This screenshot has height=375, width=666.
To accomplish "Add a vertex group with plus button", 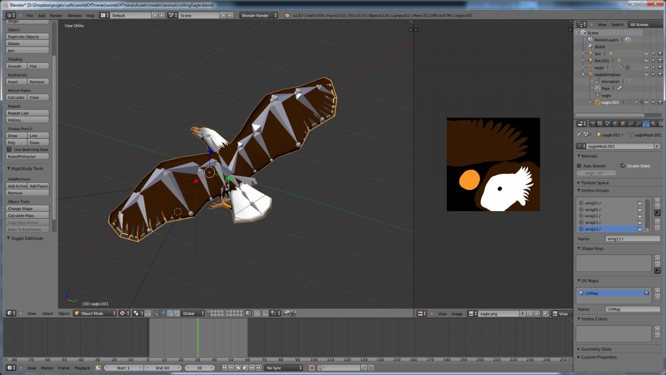I will [x=658, y=199].
